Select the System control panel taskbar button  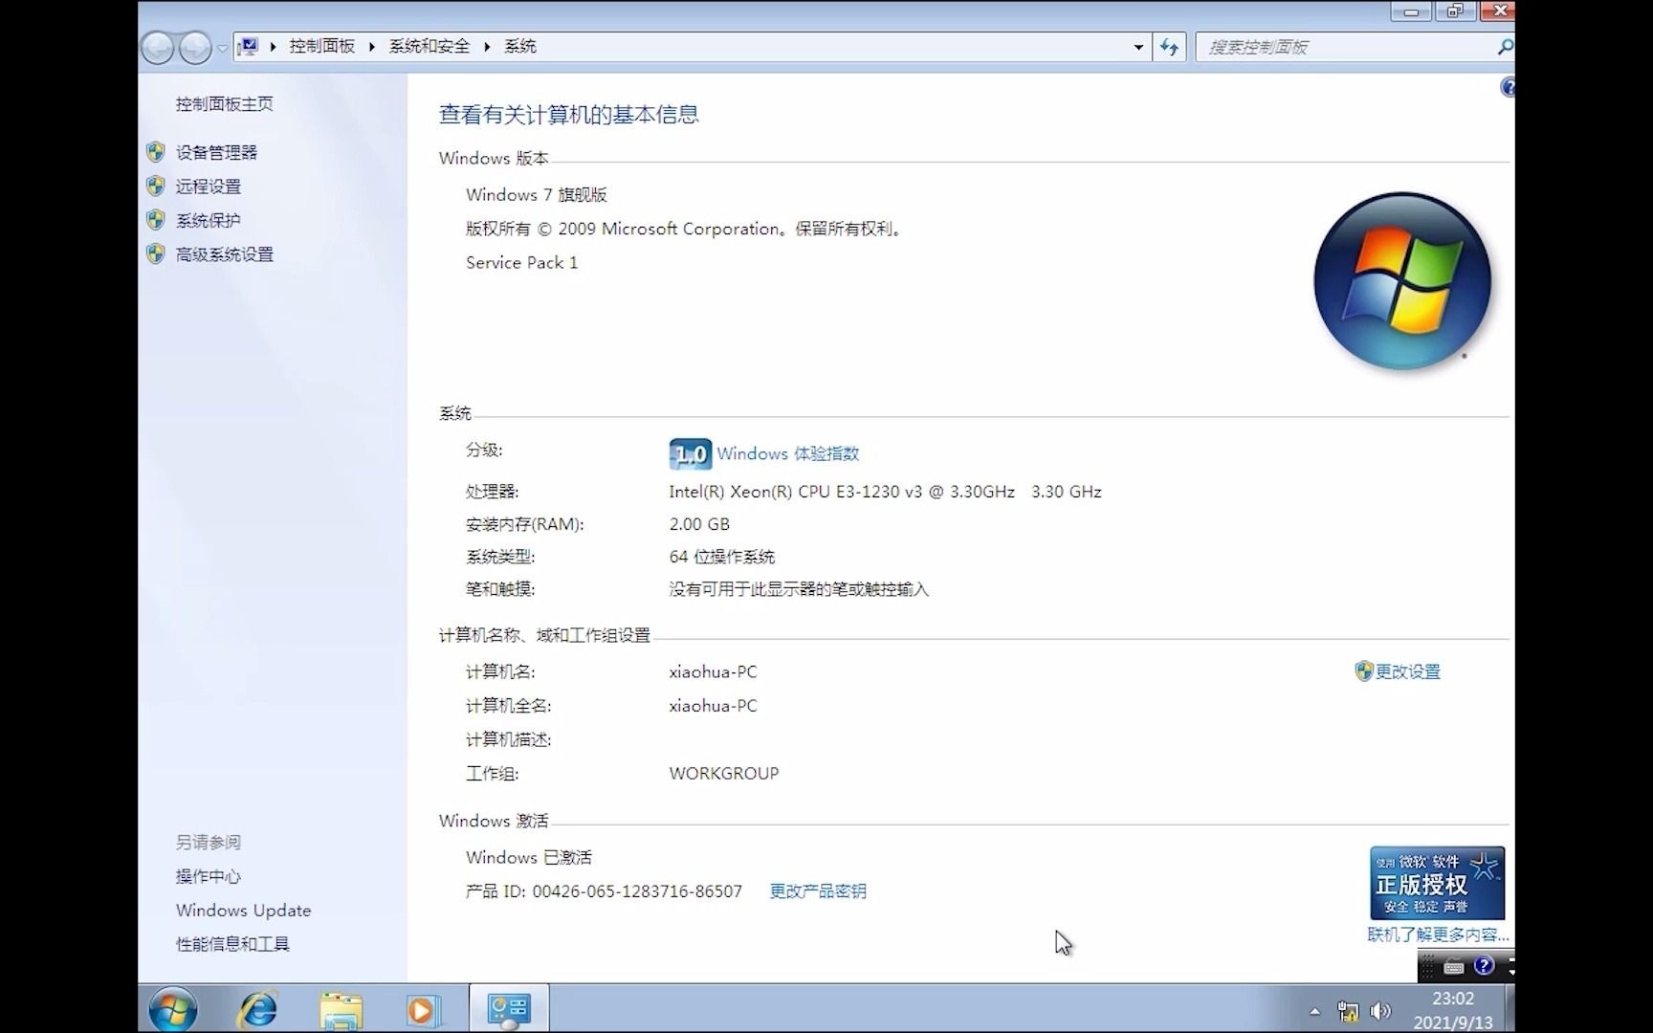pos(509,1009)
